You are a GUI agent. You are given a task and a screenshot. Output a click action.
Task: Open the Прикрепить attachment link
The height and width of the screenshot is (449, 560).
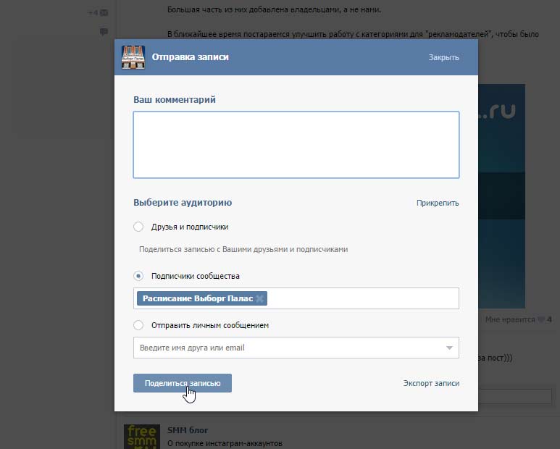(x=438, y=203)
